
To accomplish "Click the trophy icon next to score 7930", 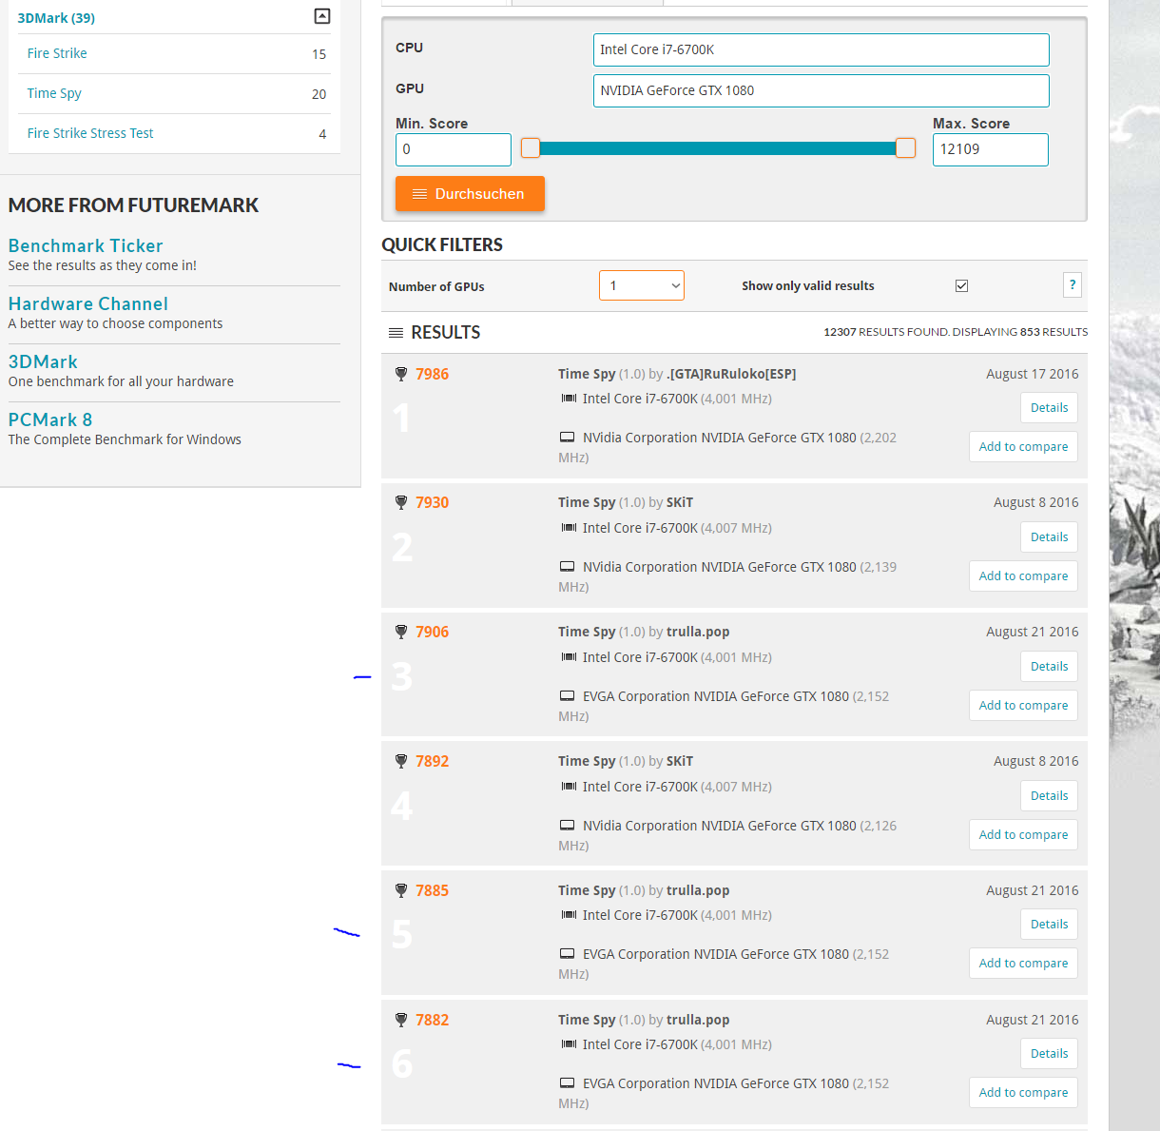I will tap(401, 502).
